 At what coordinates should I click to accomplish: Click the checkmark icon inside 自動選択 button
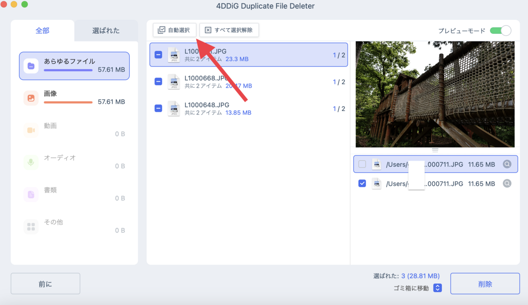coord(161,30)
